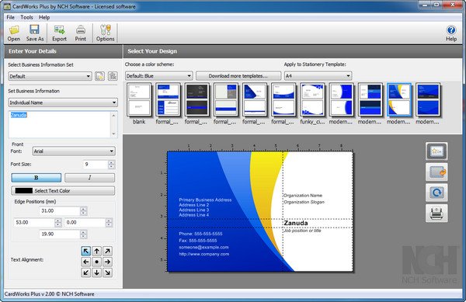Click the Fax: 555-555-5555 card text
Image resolution: width=466 pixels, height=302 pixels.
coord(197,241)
